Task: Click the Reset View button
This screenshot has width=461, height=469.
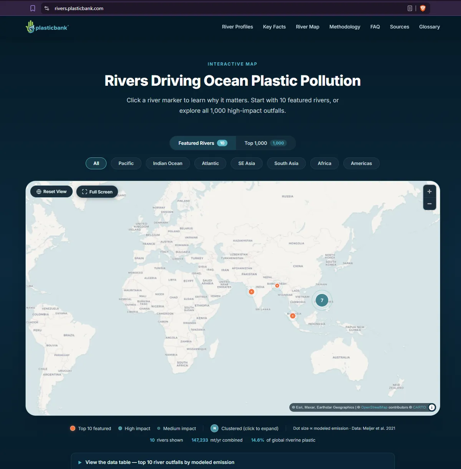Action: click(51, 191)
